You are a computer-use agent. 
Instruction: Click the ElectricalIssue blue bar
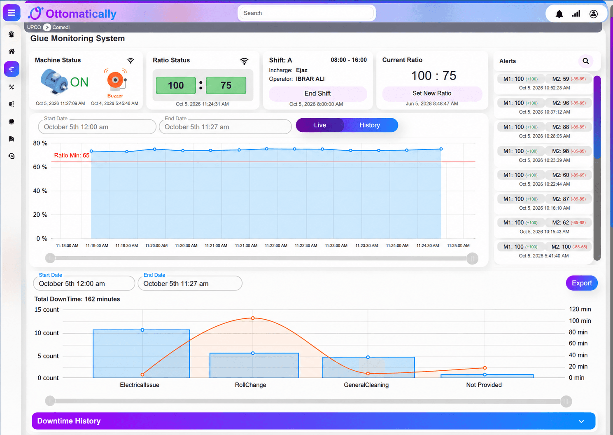click(141, 354)
